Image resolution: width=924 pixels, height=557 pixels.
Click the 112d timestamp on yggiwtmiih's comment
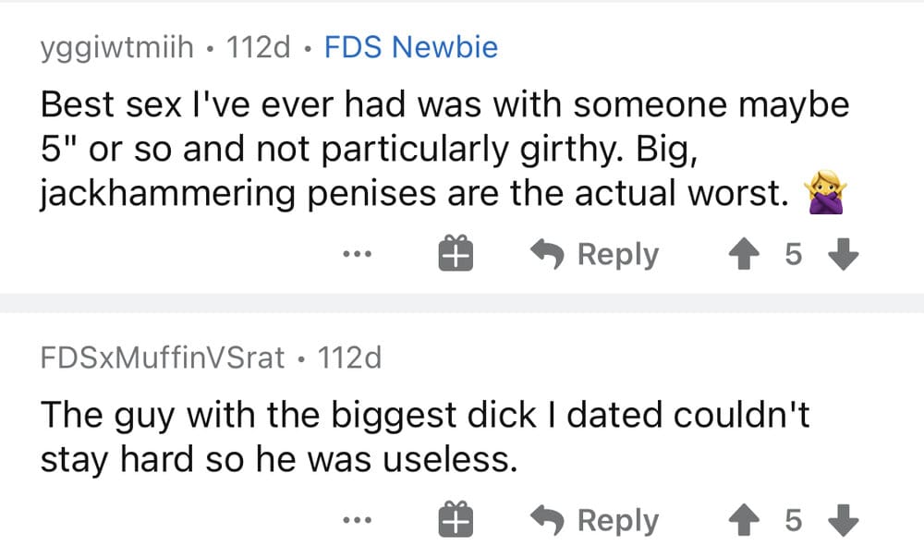(x=259, y=47)
